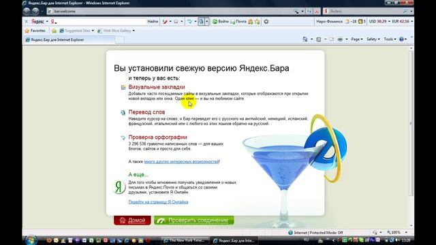Open Перейти на страницу Я.Онлайна link
The image size is (436, 245).
(158, 202)
